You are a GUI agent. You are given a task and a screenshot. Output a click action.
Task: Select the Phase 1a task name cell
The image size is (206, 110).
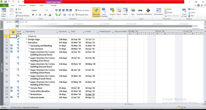coord(42,36)
